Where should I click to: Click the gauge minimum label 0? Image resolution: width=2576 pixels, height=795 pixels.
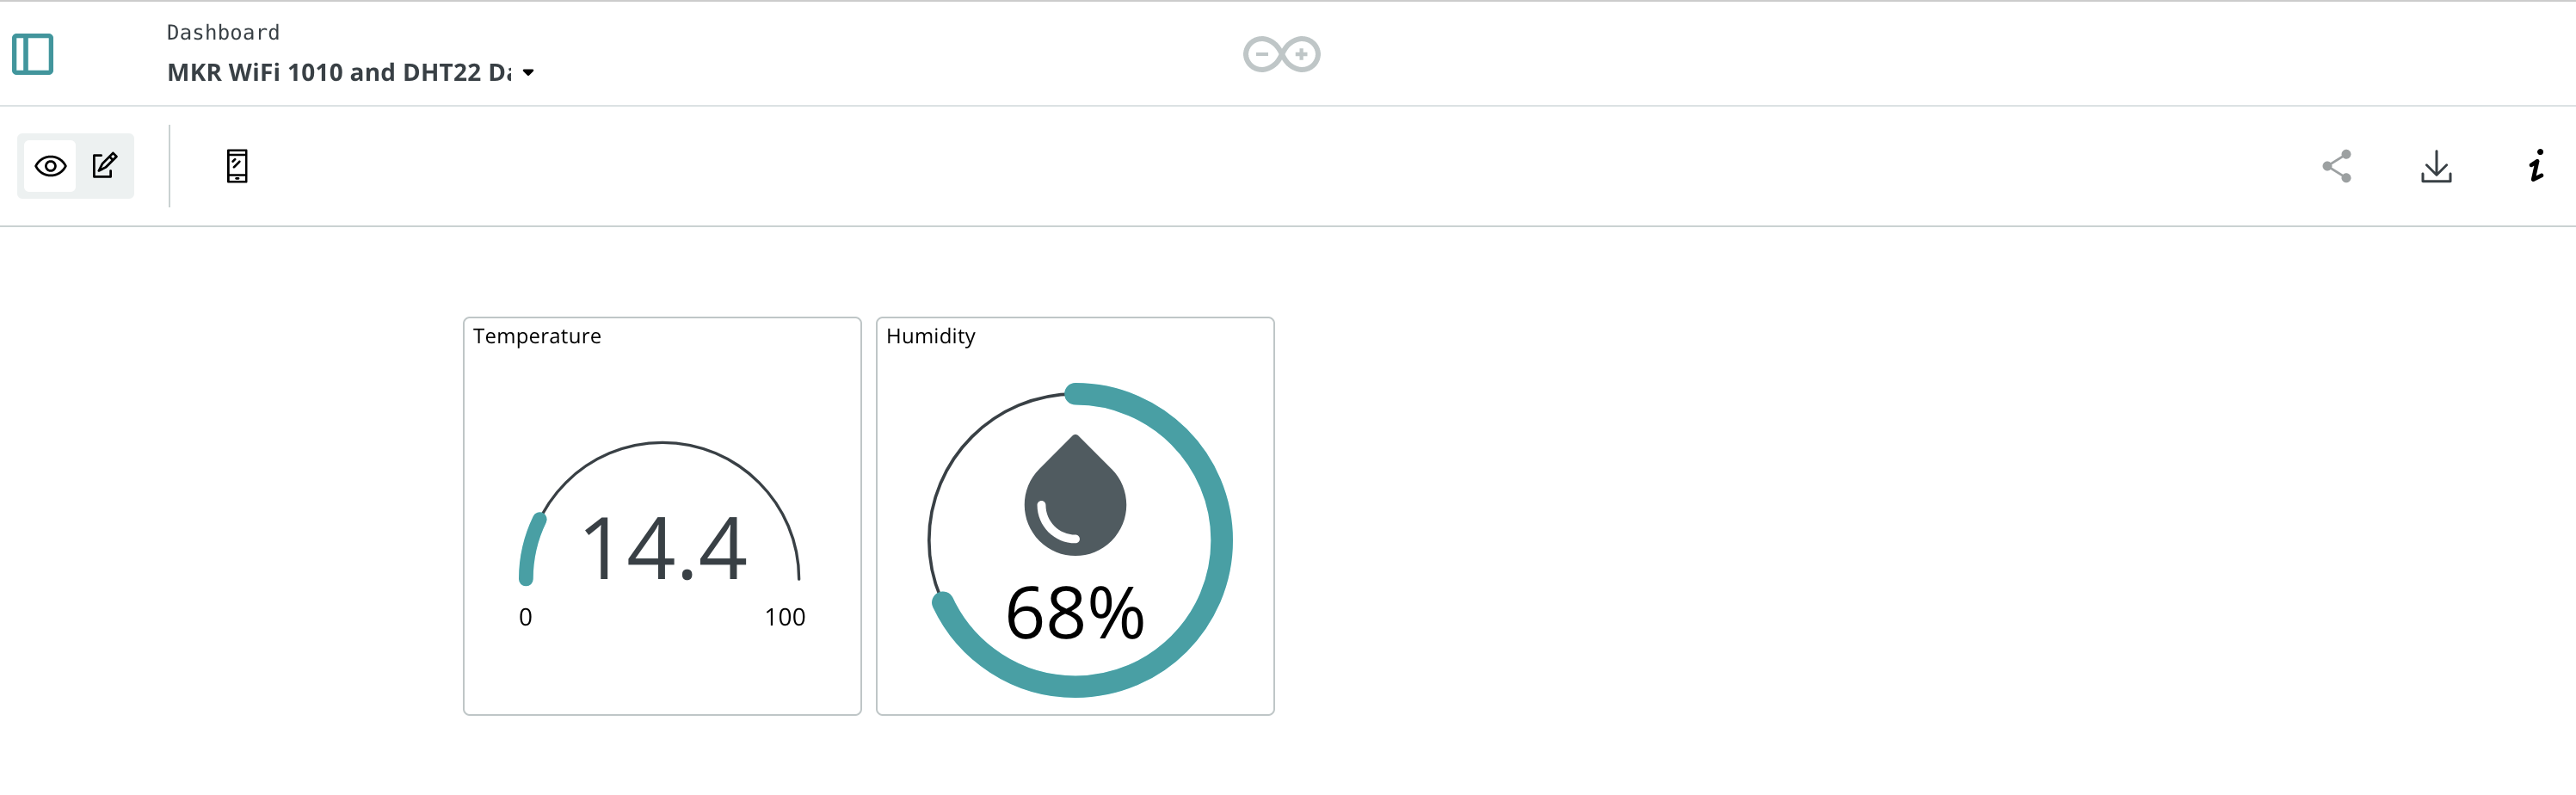(x=525, y=617)
